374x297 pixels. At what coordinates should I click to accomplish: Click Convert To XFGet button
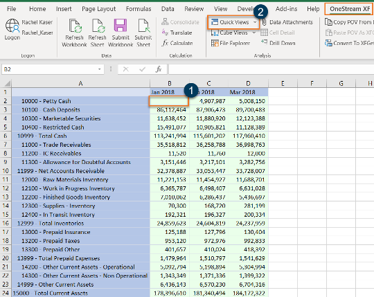tap(348, 43)
